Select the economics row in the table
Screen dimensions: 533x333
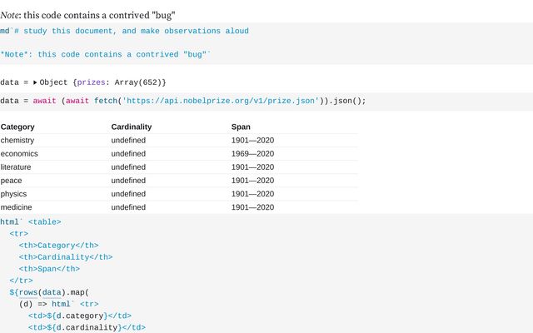click(x=179, y=153)
